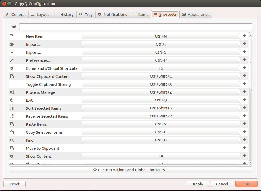This screenshot has height=191, width=261.
Task: Add another shortcut for Process Manager
Action: 244,92
